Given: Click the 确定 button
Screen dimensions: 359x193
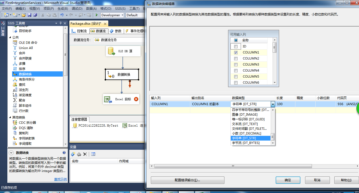Looking at the screenshot, I should pos(288,180).
